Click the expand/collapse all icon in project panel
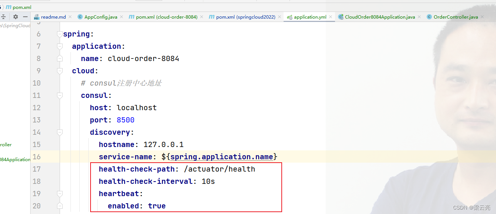Image resolution: width=496 pixels, height=214 pixels. coord(3,17)
